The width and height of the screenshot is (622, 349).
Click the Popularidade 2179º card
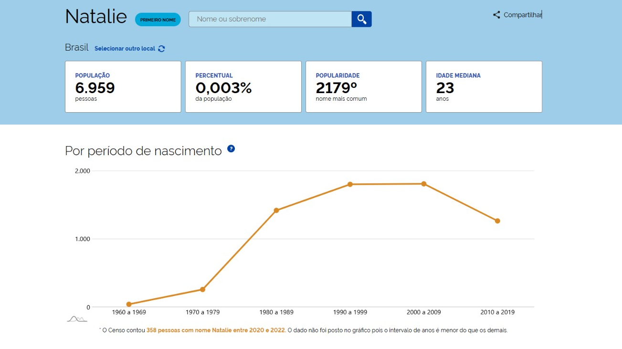click(364, 87)
